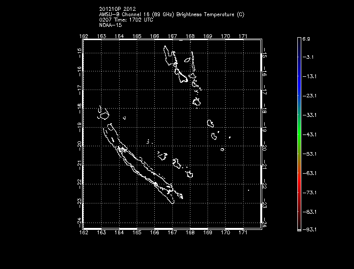Click the -33.1 color scale label
354x269 pixels.
(310, 115)
